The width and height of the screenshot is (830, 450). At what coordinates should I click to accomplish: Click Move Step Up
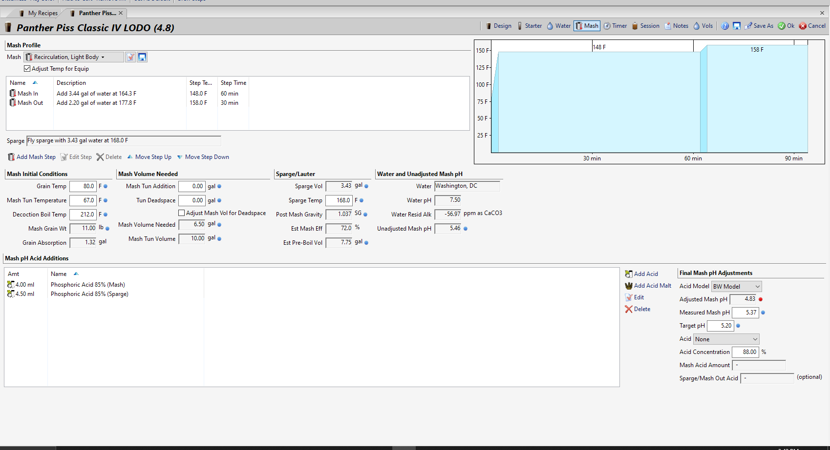click(x=149, y=157)
